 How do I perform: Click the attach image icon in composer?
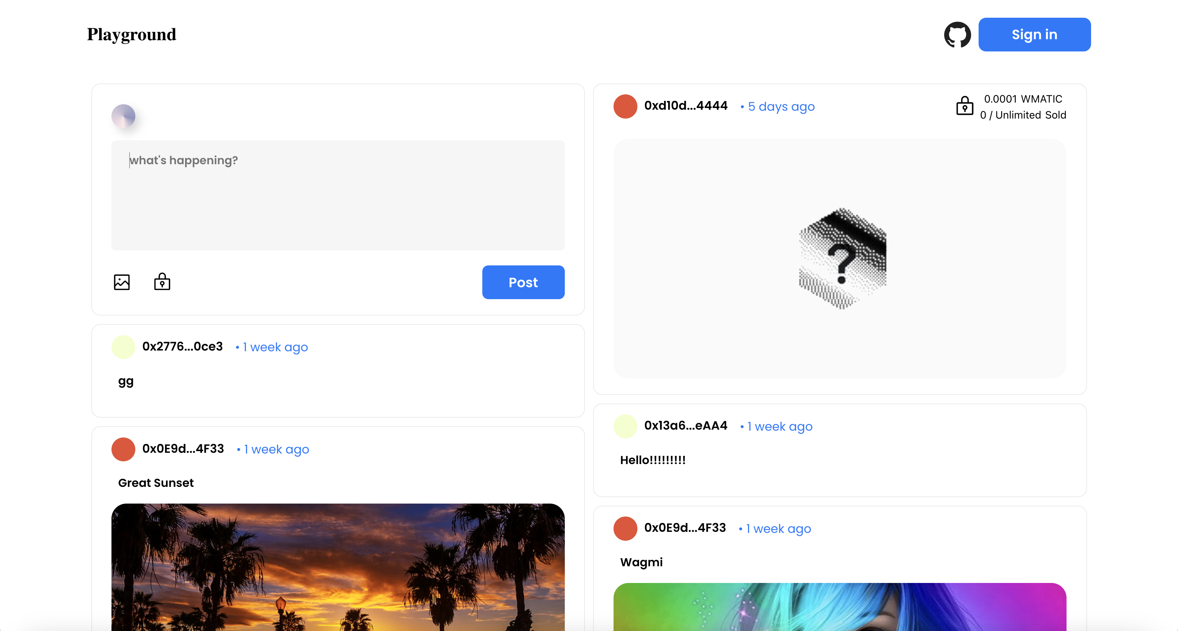point(122,282)
